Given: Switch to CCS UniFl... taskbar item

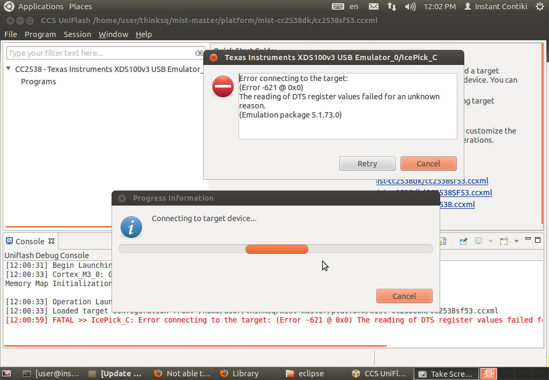Looking at the screenshot, I should tap(380, 374).
